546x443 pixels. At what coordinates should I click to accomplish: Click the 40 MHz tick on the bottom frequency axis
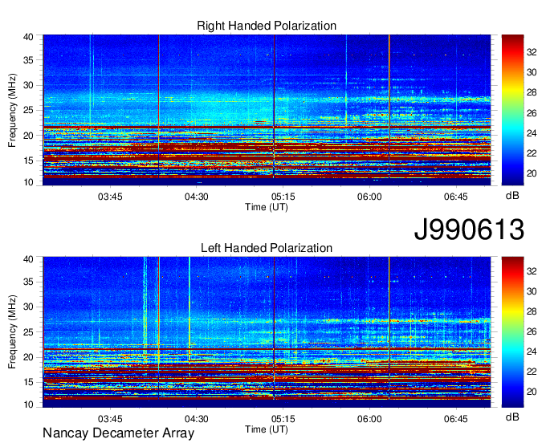pos(29,259)
